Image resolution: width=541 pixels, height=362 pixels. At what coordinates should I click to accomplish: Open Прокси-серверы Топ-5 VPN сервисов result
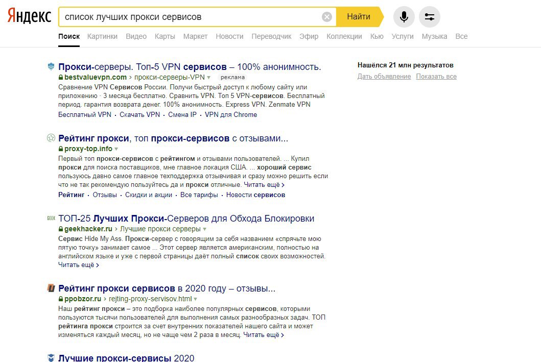pyautogui.click(x=190, y=66)
